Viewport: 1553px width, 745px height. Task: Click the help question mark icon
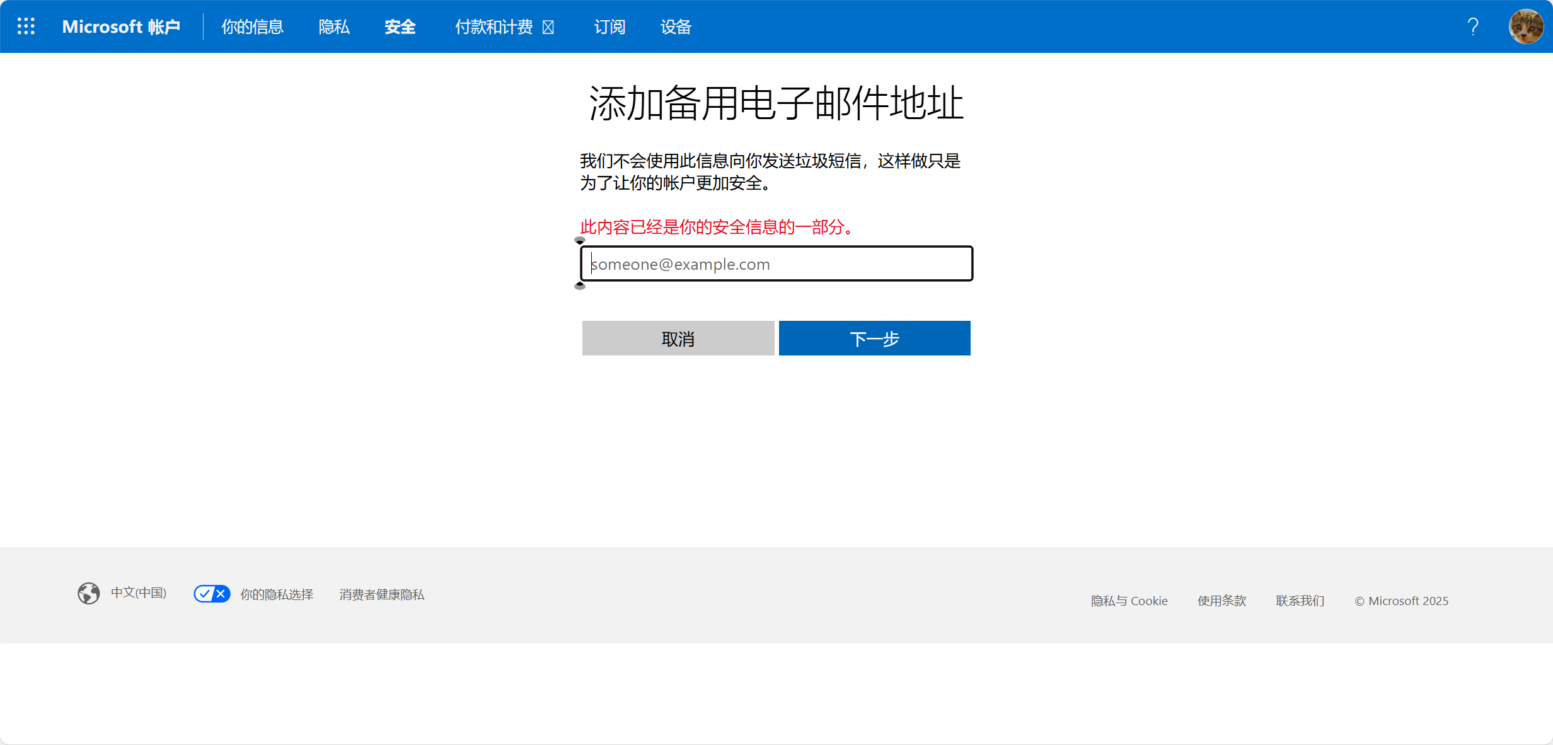(x=1473, y=26)
